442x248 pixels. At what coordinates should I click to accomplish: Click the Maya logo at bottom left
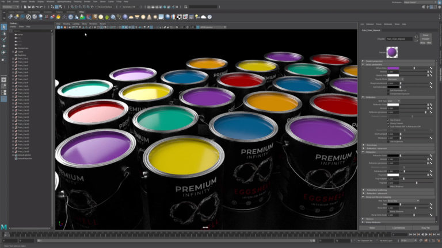coord(4,227)
